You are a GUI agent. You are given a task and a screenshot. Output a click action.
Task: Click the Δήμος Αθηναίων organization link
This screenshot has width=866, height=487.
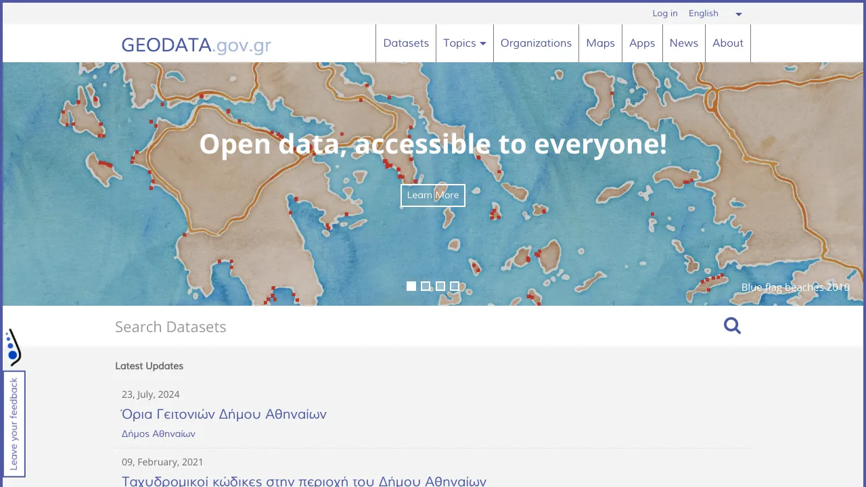tap(158, 434)
